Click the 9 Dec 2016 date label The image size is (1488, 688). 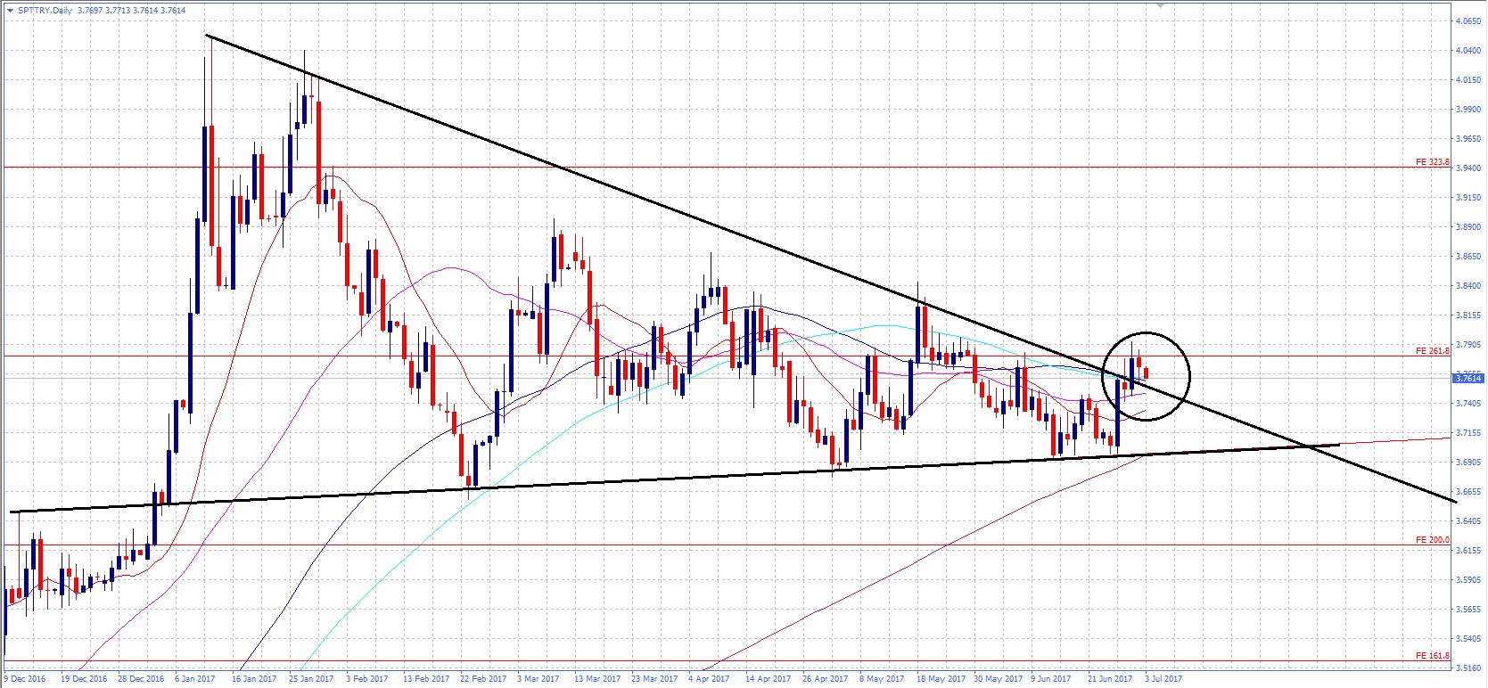25,679
